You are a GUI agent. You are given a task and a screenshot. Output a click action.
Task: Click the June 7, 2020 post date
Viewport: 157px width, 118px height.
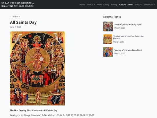(16, 27)
